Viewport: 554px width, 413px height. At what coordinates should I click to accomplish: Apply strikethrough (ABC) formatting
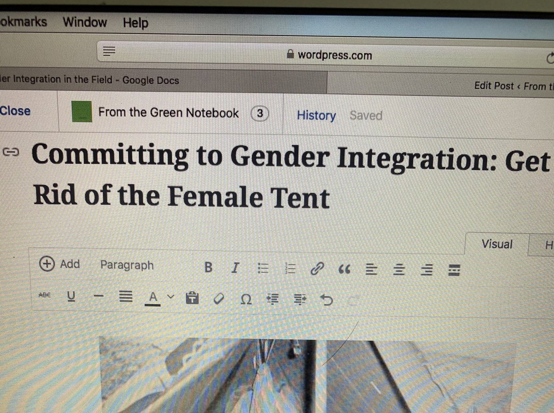click(x=45, y=295)
